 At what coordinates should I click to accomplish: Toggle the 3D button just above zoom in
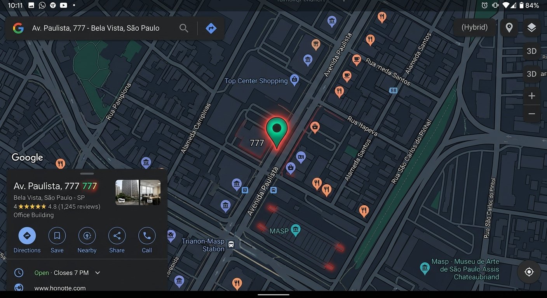531,74
